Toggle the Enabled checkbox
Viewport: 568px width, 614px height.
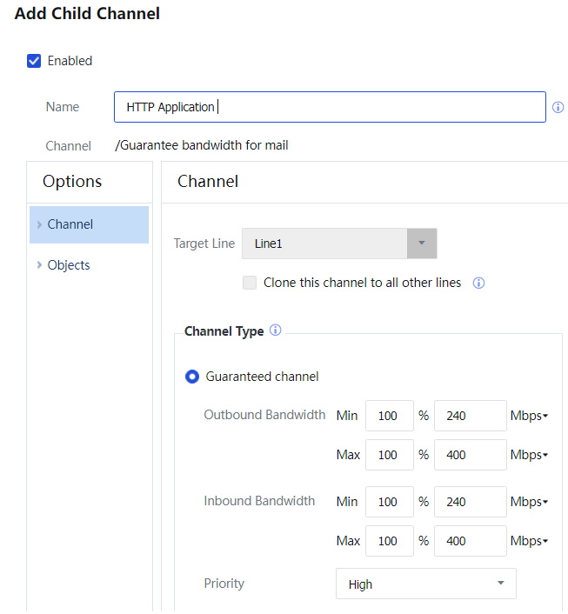[x=35, y=61]
